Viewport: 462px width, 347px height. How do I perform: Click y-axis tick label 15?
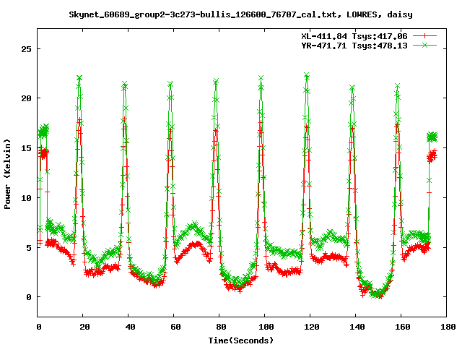[26, 148]
